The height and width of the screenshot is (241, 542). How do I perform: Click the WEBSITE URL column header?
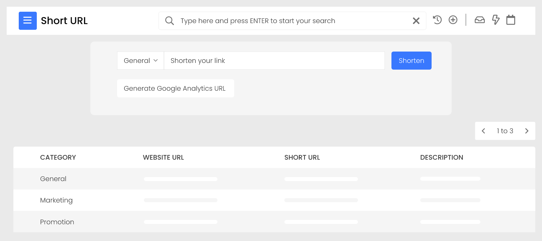pos(163,157)
